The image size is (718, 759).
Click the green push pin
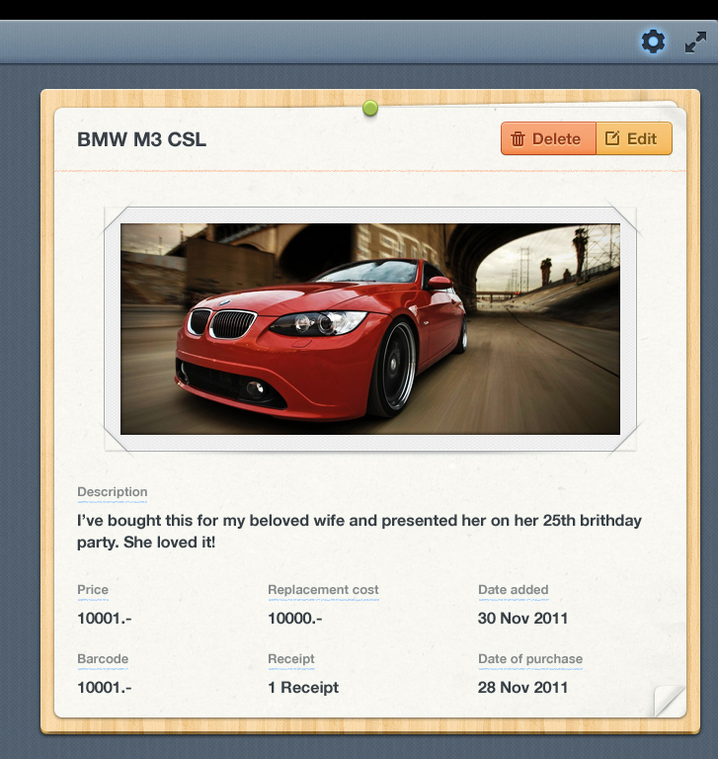click(x=370, y=109)
